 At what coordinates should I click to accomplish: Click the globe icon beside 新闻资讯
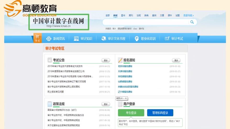pyautogui.click(x=49, y=39)
